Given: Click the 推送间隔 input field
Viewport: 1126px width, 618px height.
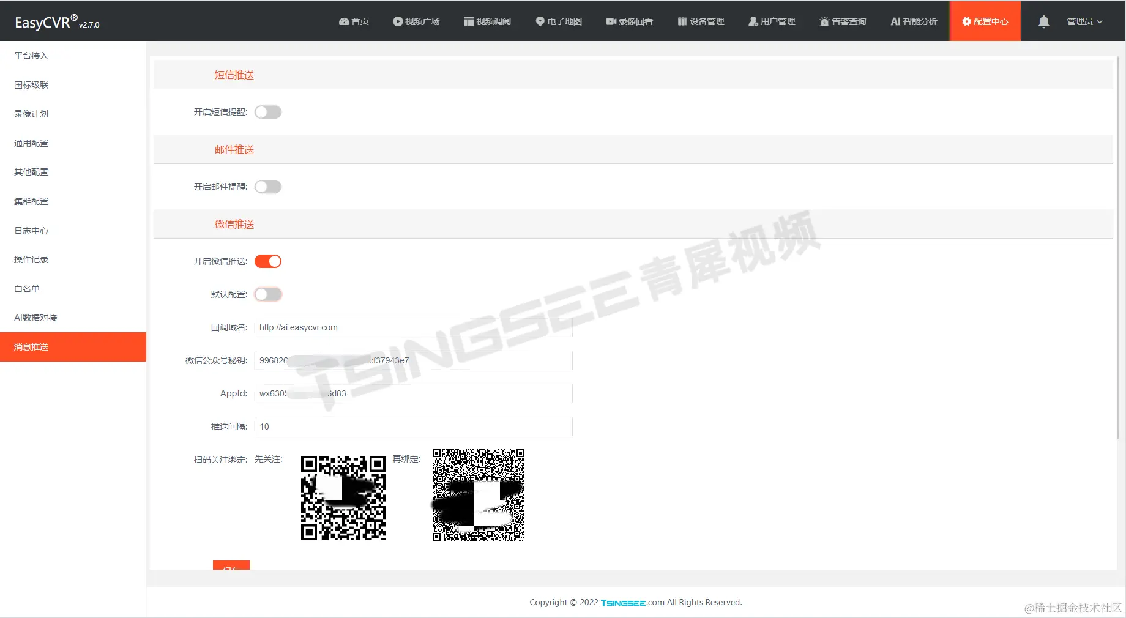Looking at the screenshot, I should pos(414,426).
